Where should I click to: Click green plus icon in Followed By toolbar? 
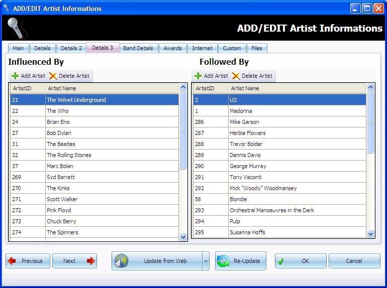click(x=198, y=76)
